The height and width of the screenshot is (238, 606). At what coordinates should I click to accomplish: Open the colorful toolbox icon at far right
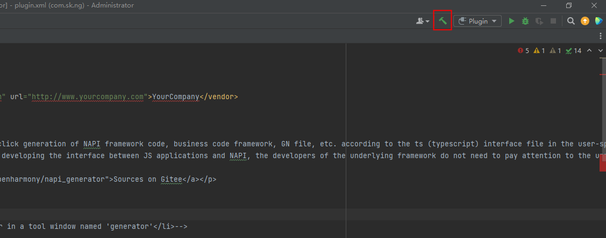point(598,21)
